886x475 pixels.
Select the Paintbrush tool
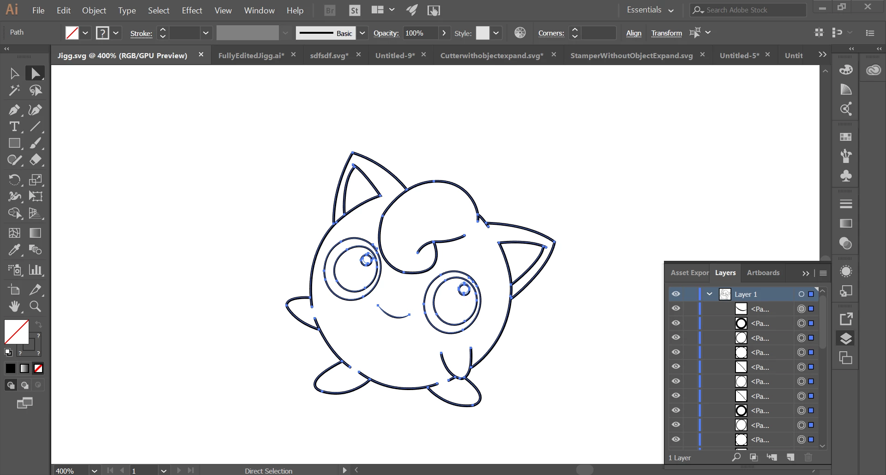[x=35, y=143]
